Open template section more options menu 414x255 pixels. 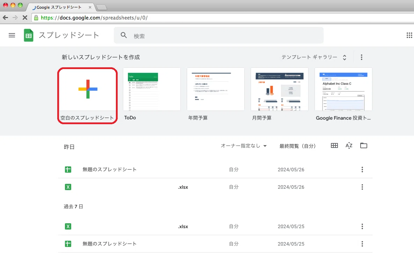(x=361, y=57)
